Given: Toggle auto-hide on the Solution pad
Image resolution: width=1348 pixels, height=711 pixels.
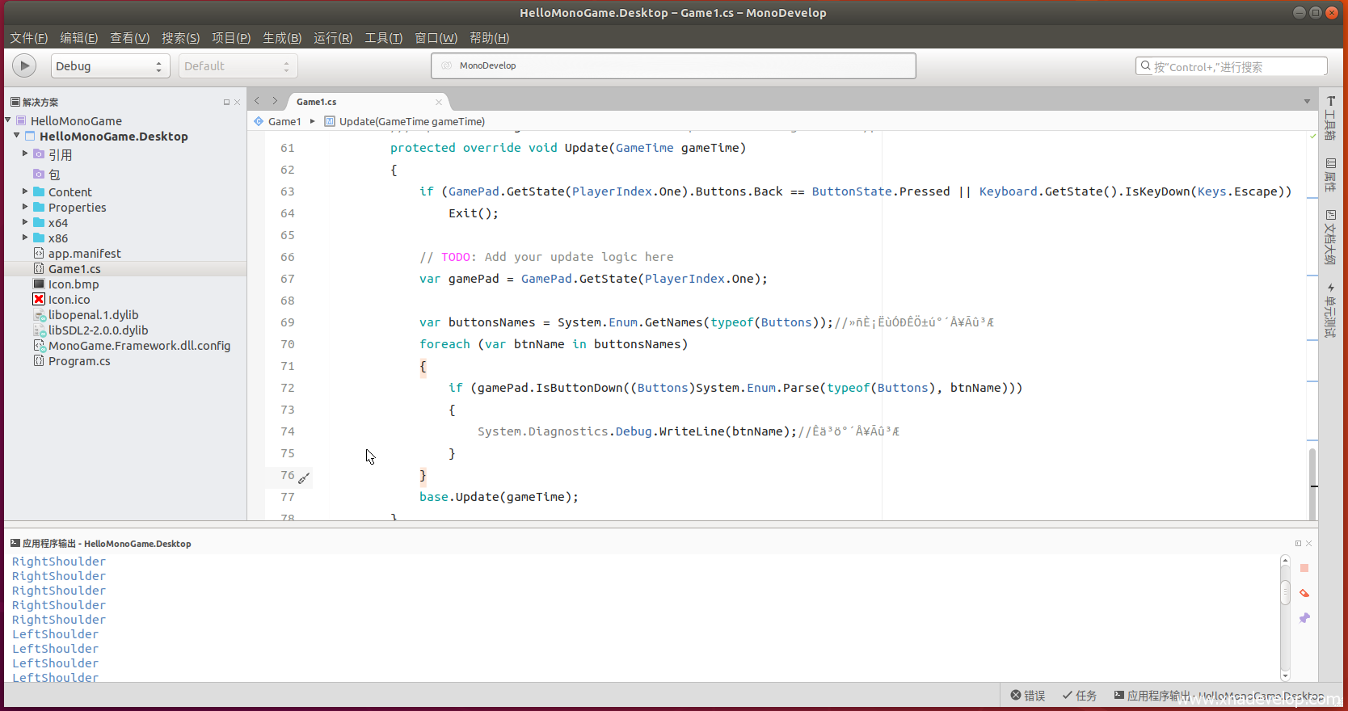Looking at the screenshot, I should point(226,102).
